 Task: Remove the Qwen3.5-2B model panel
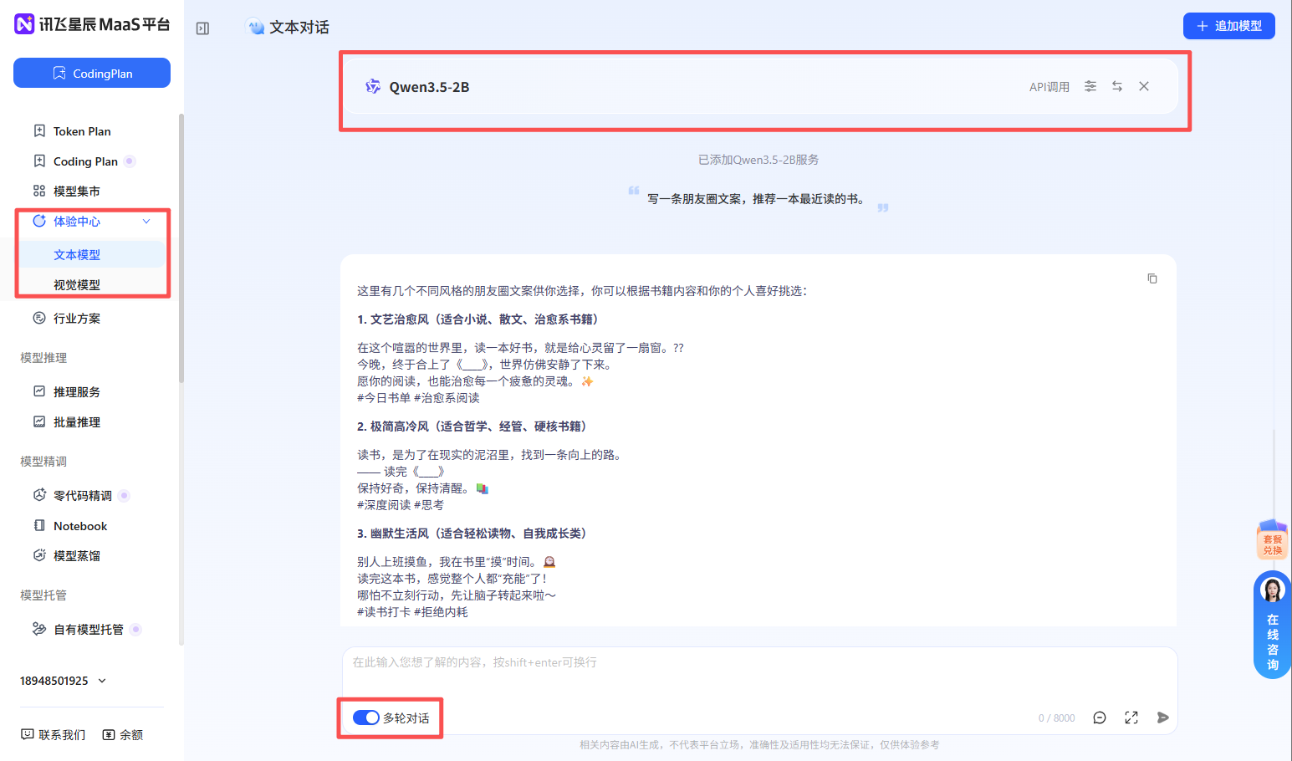[1144, 86]
